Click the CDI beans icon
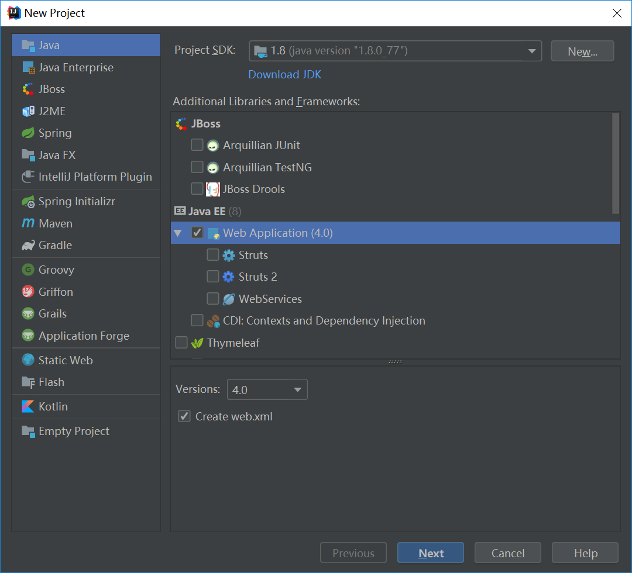632x573 pixels. 213,321
